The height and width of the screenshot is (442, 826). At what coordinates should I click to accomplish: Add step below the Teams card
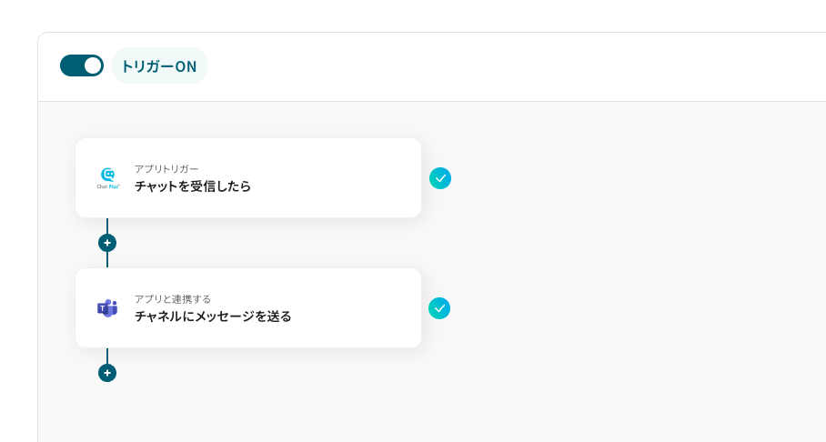(x=107, y=373)
